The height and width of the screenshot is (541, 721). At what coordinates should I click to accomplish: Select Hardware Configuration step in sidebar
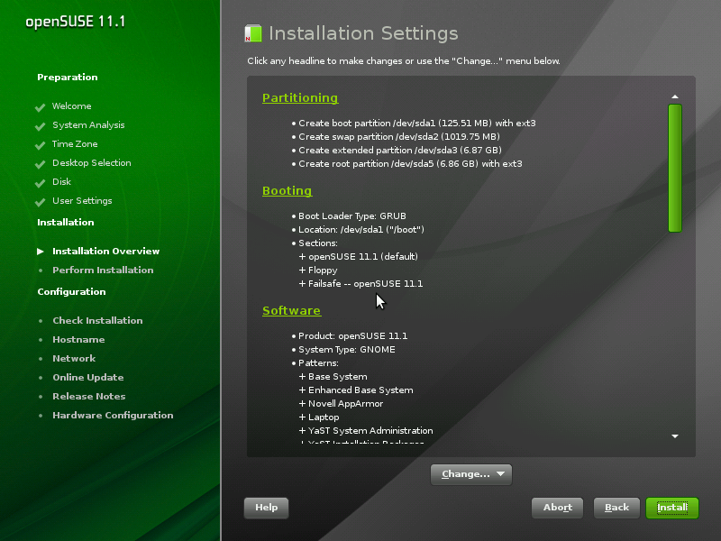coord(113,416)
